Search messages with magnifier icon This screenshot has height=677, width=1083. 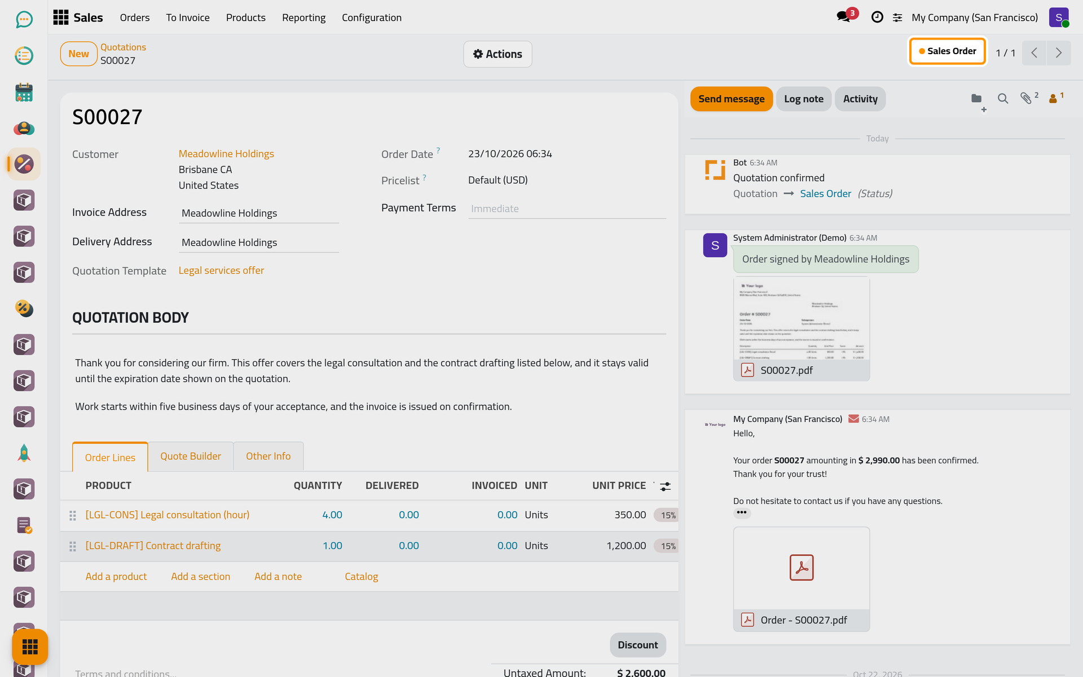1003,99
